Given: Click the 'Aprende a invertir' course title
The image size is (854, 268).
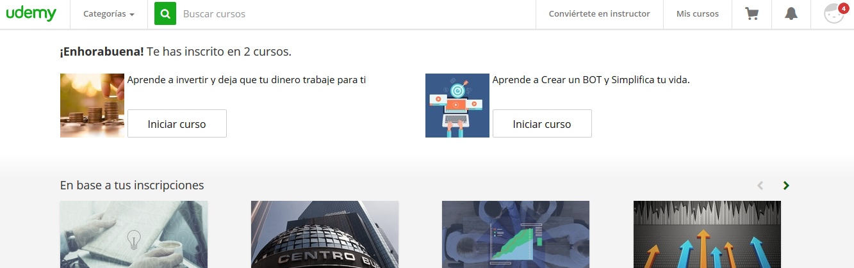Looking at the screenshot, I should click(247, 80).
